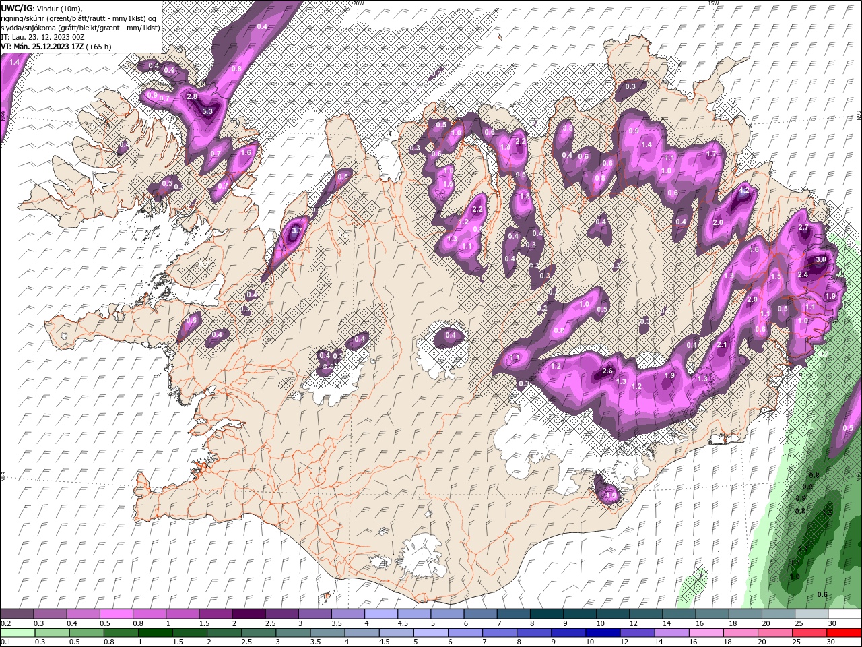The height and width of the screenshot is (647, 862).
Task: Click the 2.4 precipitation value on the map
Action: [x=803, y=274]
